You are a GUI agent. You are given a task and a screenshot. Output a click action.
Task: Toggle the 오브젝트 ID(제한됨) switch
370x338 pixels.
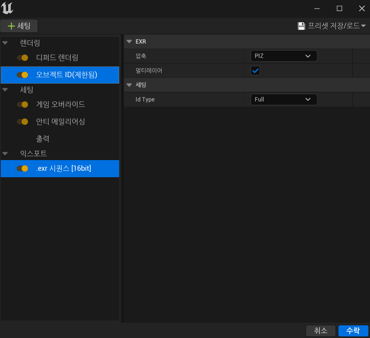click(x=22, y=75)
